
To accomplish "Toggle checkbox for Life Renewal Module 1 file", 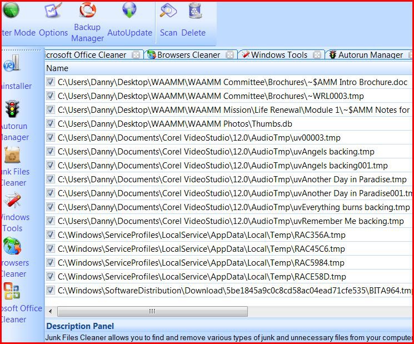I will [x=50, y=109].
